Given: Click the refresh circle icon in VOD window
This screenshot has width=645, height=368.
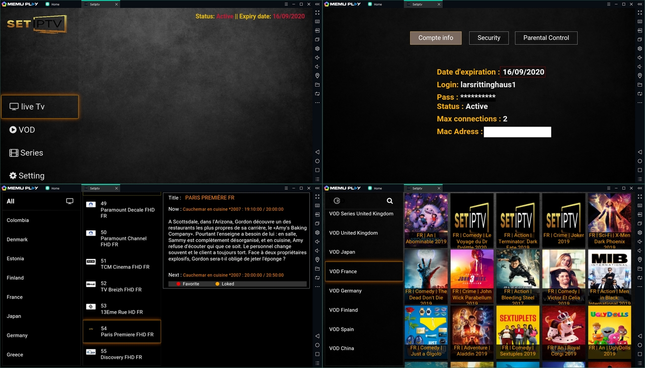Looking at the screenshot, I should pyautogui.click(x=337, y=201).
